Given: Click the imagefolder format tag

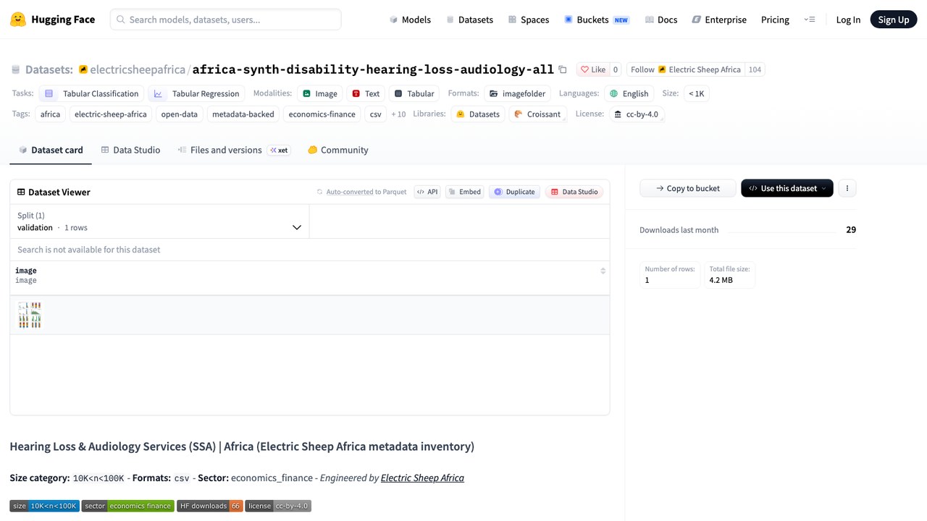Looking at the screenshot, I should coord(518,93).
